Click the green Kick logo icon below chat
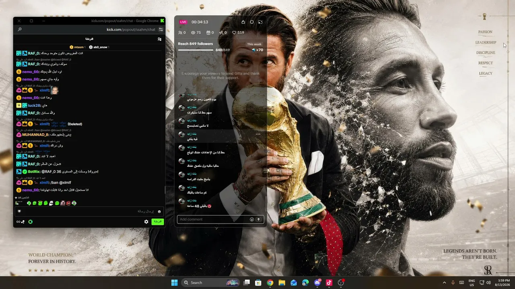Screen dimensions: 515x289 coord(30,222)
